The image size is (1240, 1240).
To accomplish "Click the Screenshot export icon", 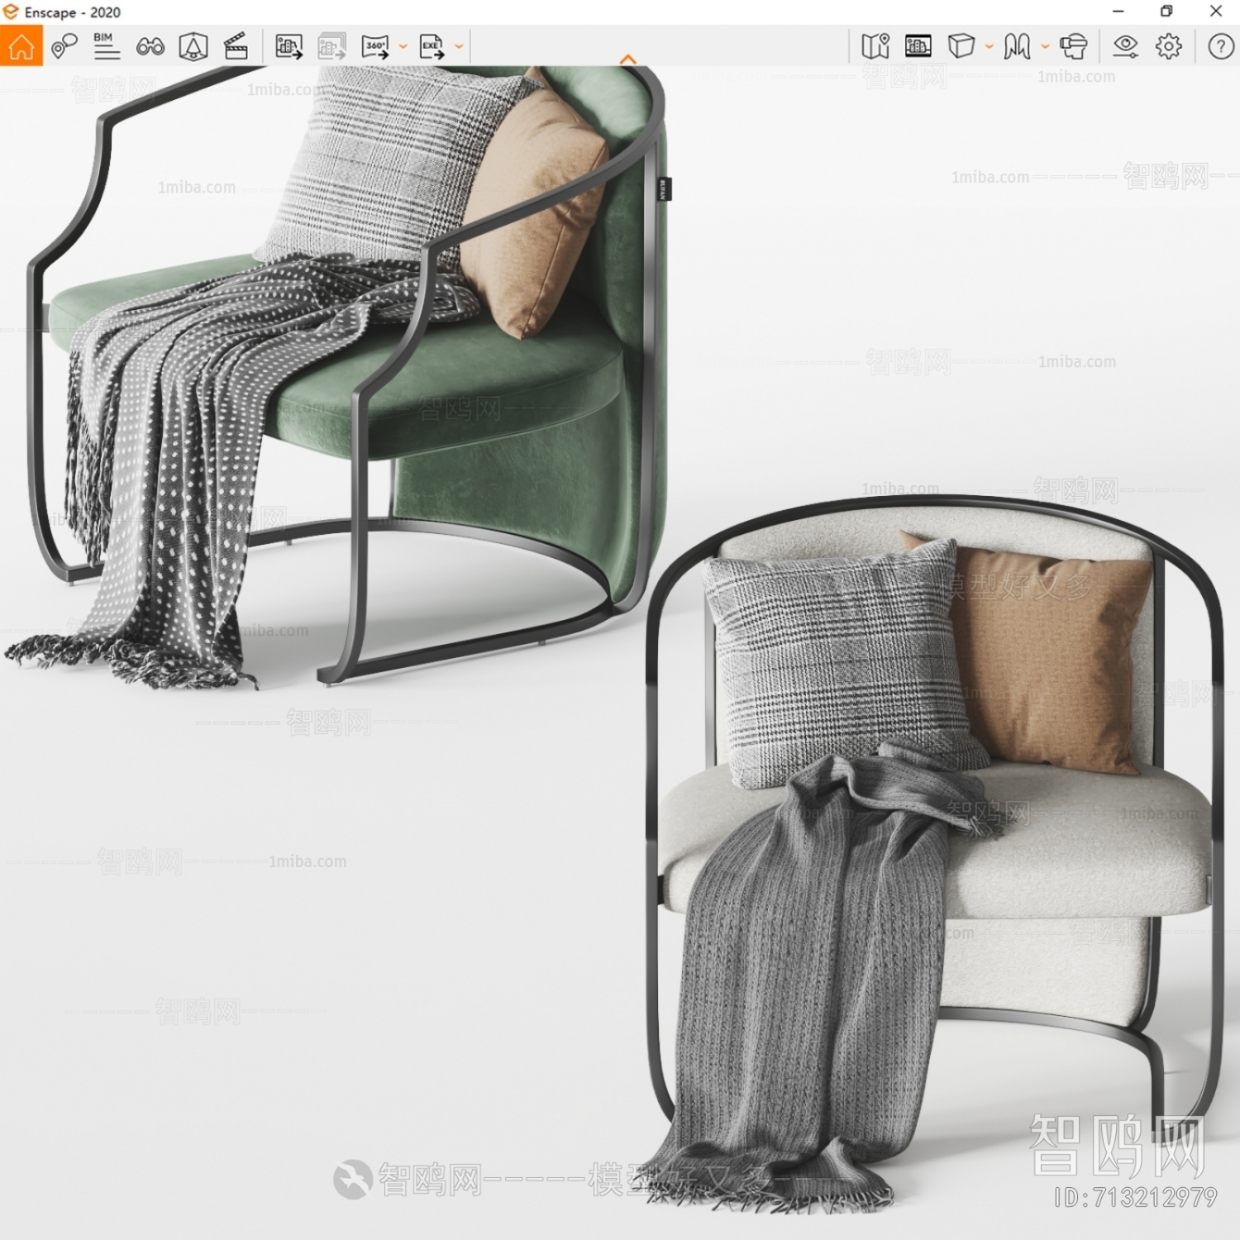I will tap(289, 46).
